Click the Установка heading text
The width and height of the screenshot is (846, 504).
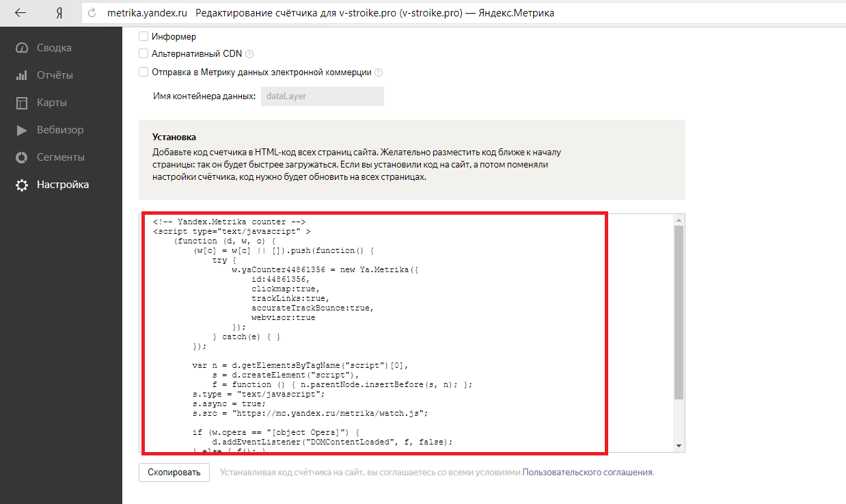174,137
